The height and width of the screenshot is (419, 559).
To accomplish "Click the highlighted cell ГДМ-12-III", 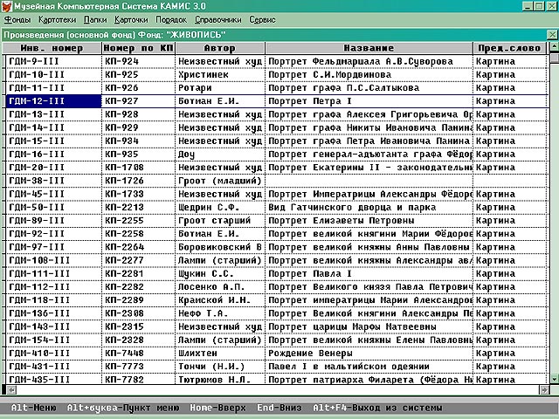I will pos(53,101).
